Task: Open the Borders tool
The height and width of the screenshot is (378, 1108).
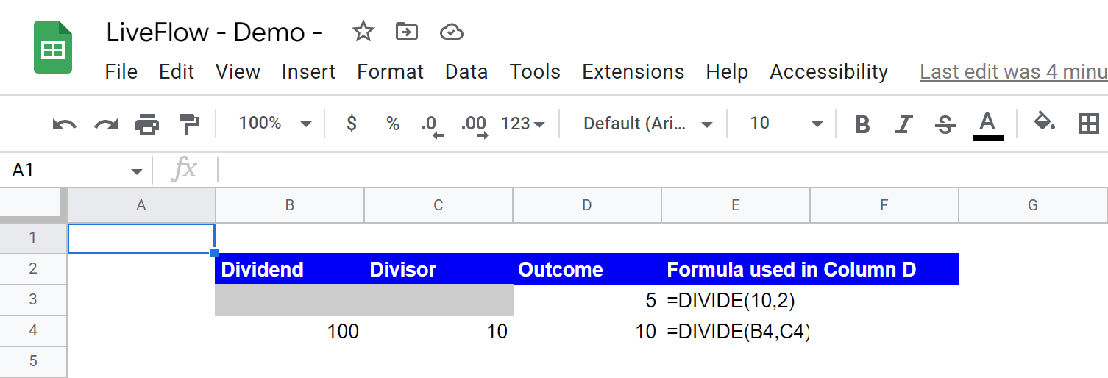Action: pyautogui.click(x=1087, y=124)
